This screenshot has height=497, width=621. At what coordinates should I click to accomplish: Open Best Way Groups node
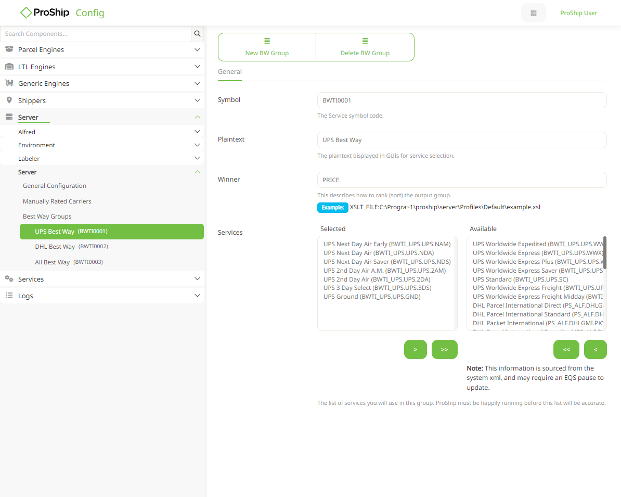coord(47,216)
